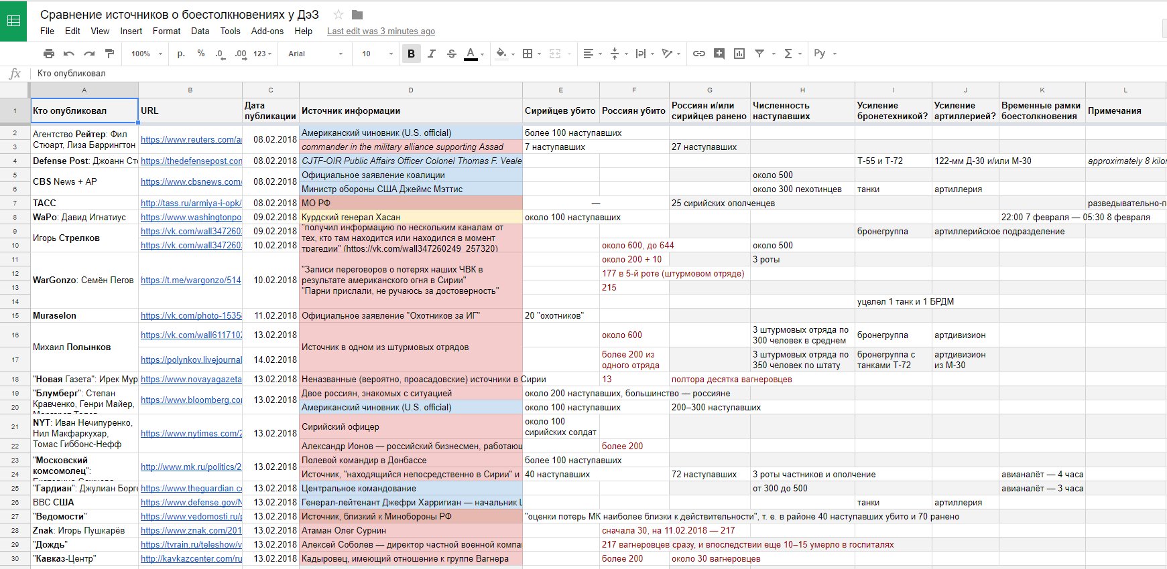
Task: Open the reuters.com link in column B
Action: [191, 139]
